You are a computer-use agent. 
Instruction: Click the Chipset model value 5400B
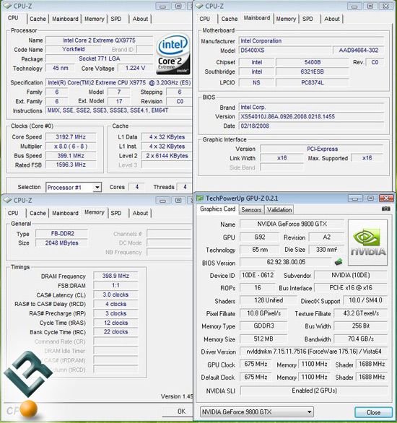point(313,62)
